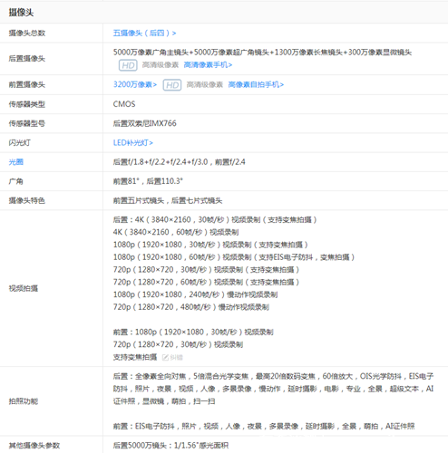The width and height of the screenshot is (448, 453).
Task: Select the 后置双索尼IMX766 sensor model text
Action: tap(144, 123)
